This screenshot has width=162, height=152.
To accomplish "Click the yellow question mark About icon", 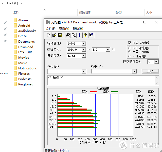I will 85,35.
